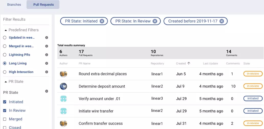
Task: Select the High Interaction radio button
Action: [x=5, y=72]
